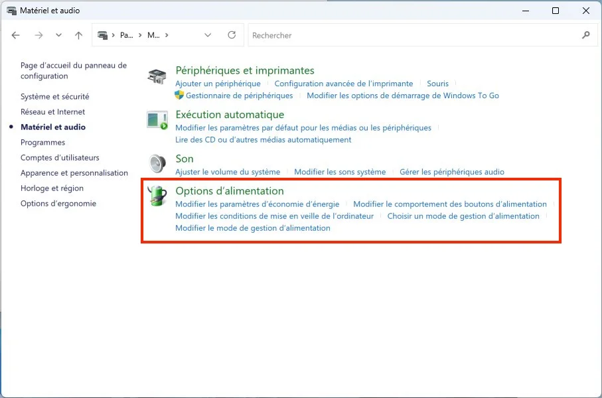Screen dimensions: 602x398
Task: Refresh the control panel view
Action: pyautogui.click(x=232, y=35)
